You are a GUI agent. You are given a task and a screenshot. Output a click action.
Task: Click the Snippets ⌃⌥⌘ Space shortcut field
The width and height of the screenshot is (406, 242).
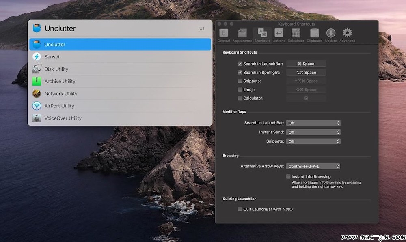click(x=306, y=81)
